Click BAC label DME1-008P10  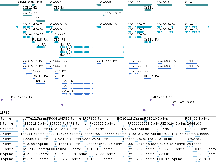coord(161,97)
